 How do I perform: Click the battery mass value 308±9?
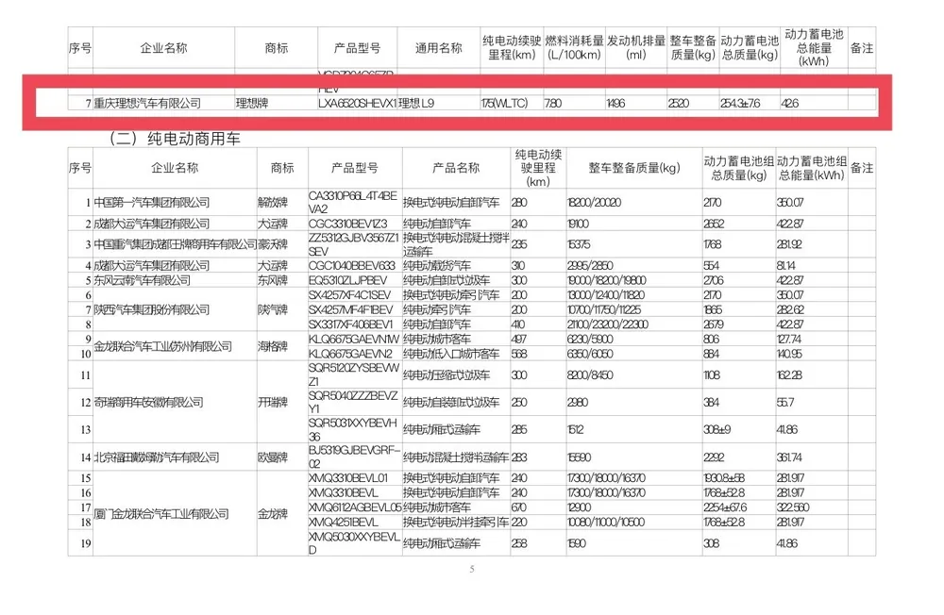[x=717, y=430]
